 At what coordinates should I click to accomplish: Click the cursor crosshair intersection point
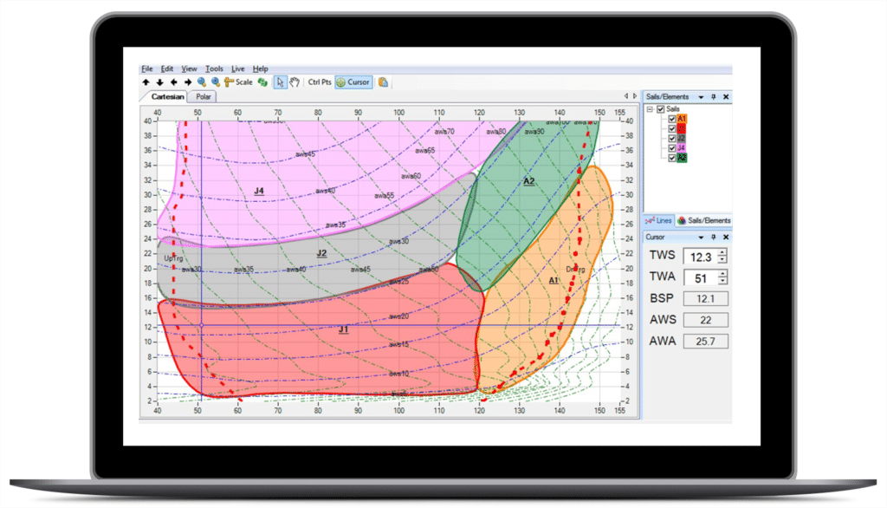201,325
